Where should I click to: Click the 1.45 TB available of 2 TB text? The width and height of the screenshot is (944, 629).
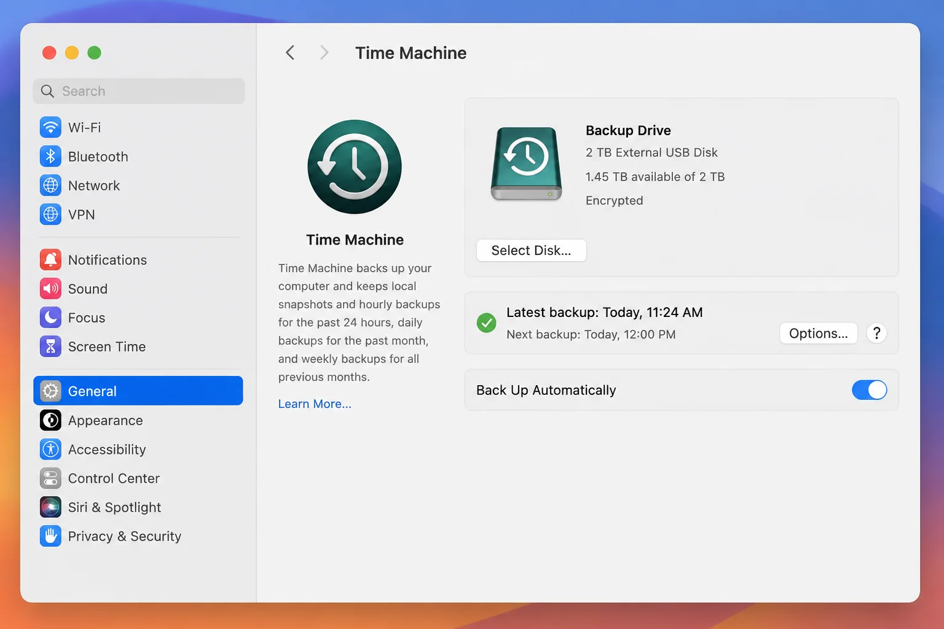[655, 177]
